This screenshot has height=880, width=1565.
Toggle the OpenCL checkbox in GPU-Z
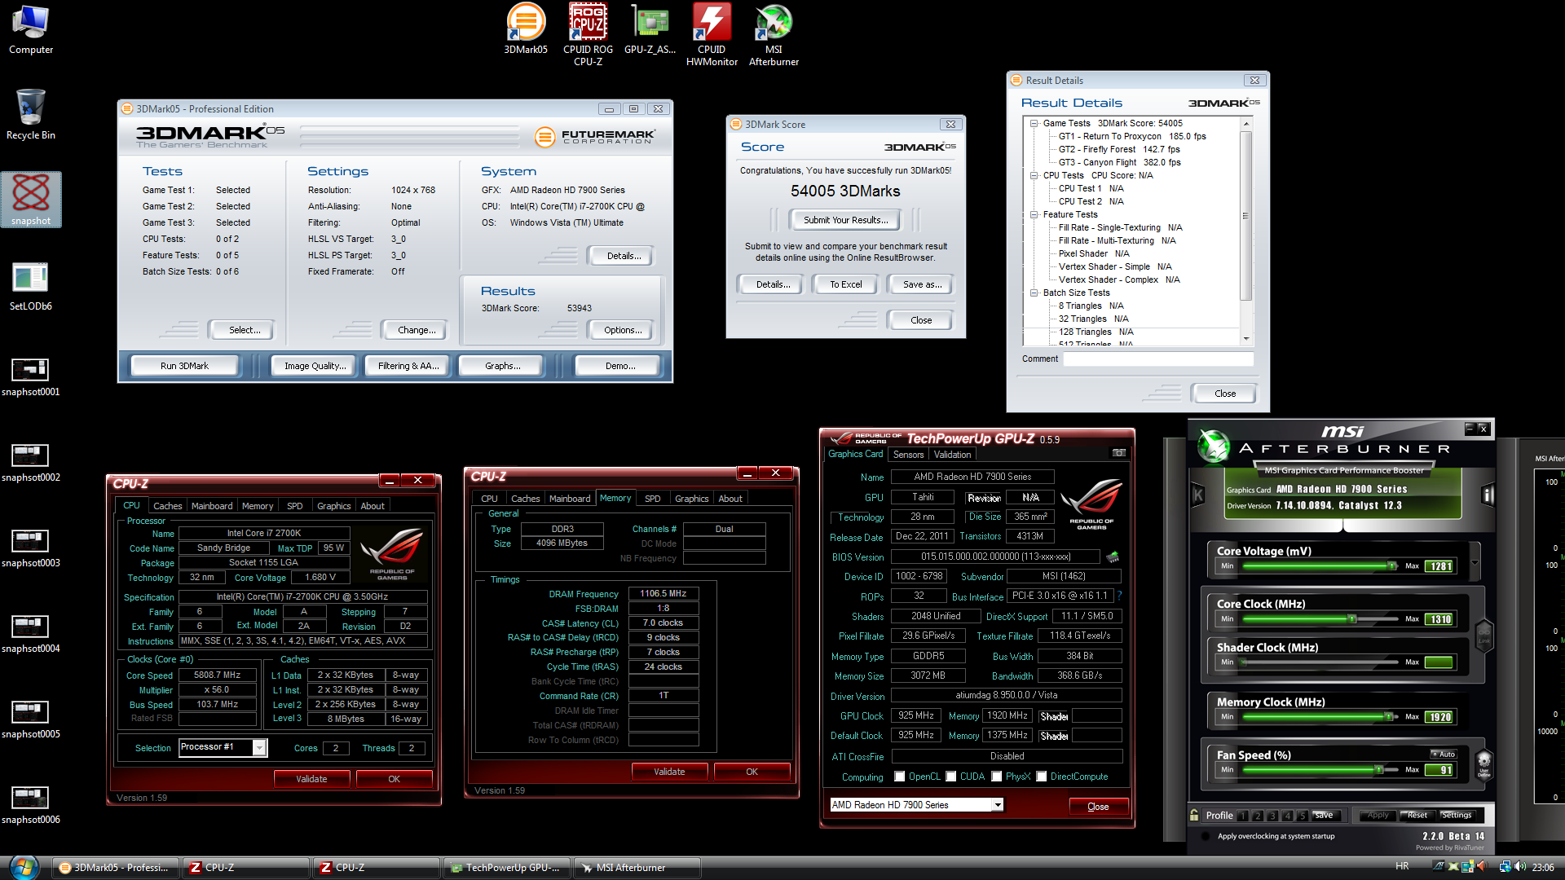[x=900, y=777]
